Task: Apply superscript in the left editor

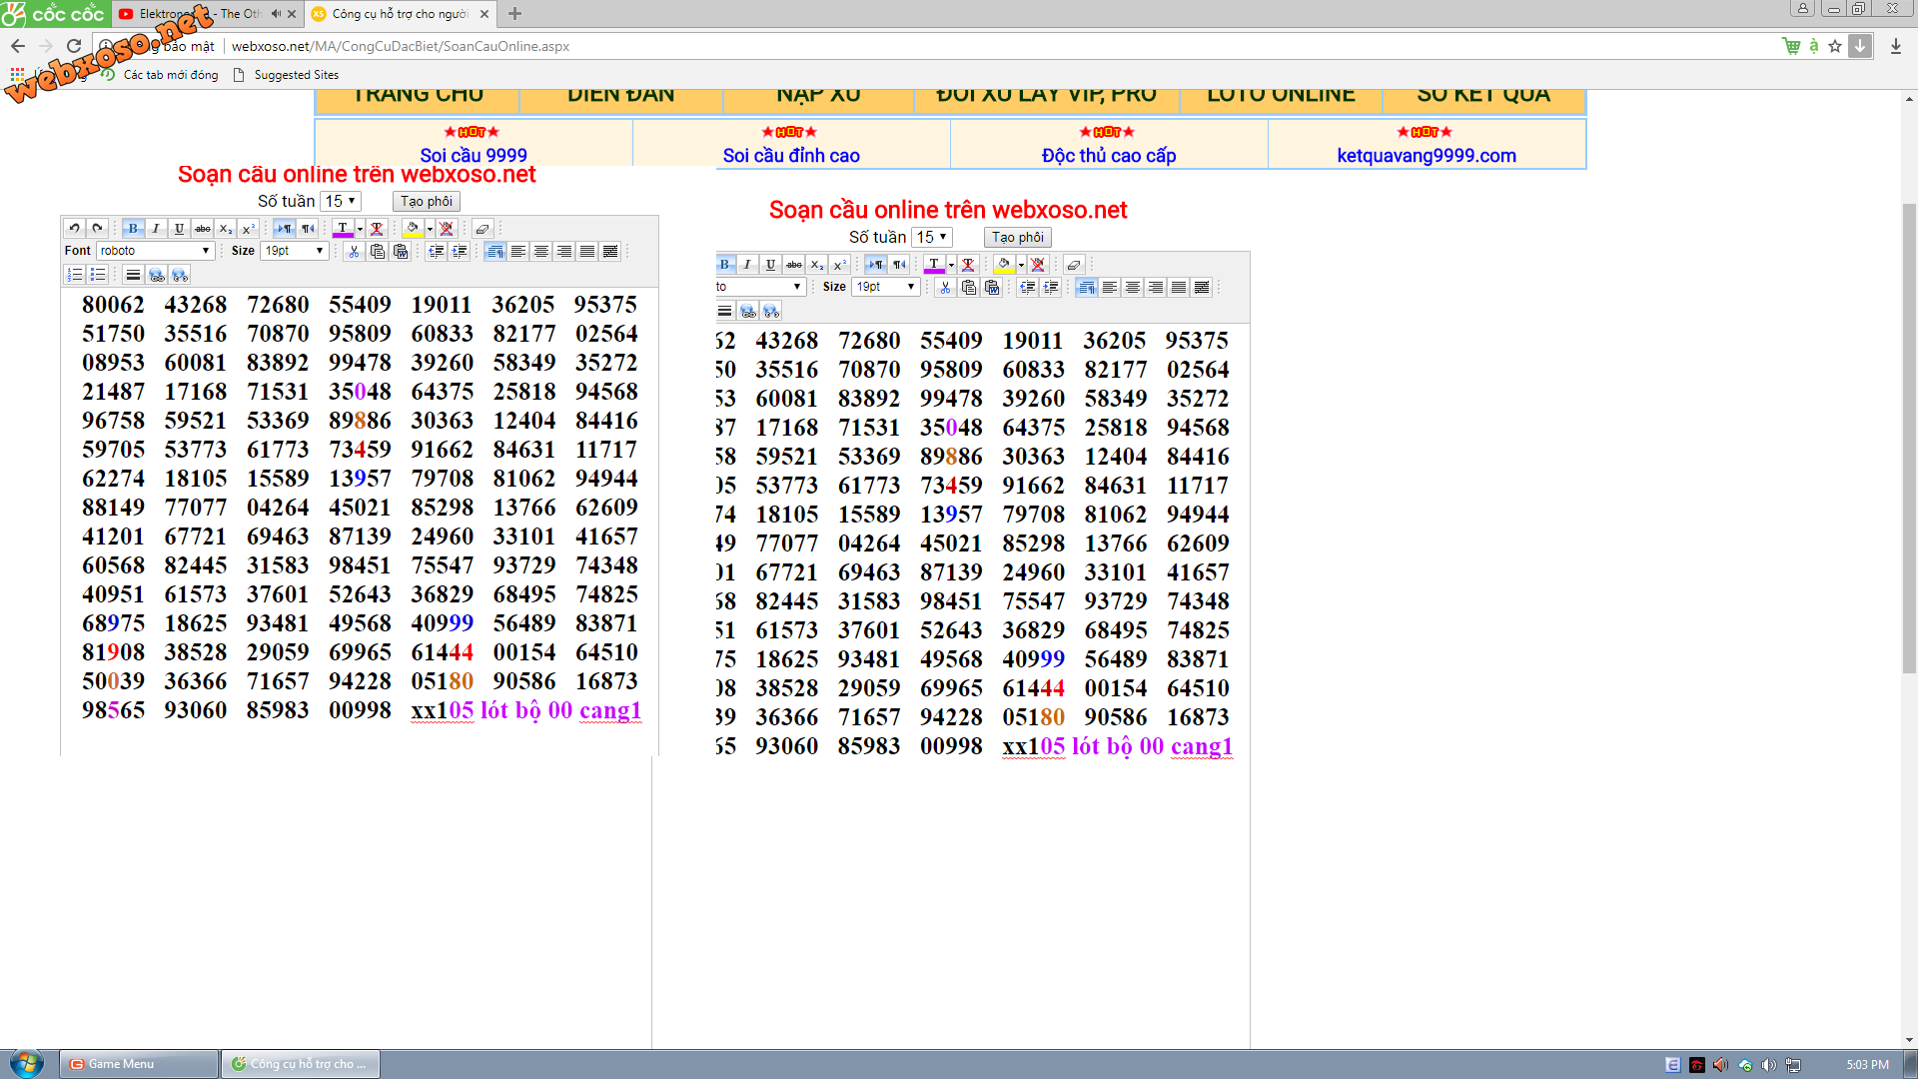Action: pyautogui.click(x=249, y=229)
